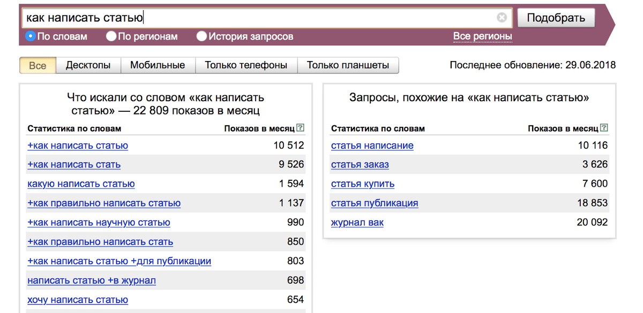Click the right 'Показов в месяц' header text
Image resolution: width=643 pixels, height=313 pixels.
click(563, 128)
